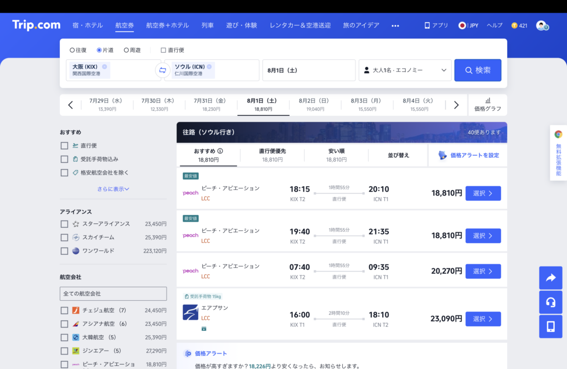Click the share arrow floating button
This screenshot has width=567, height=369.
point(550,278)
